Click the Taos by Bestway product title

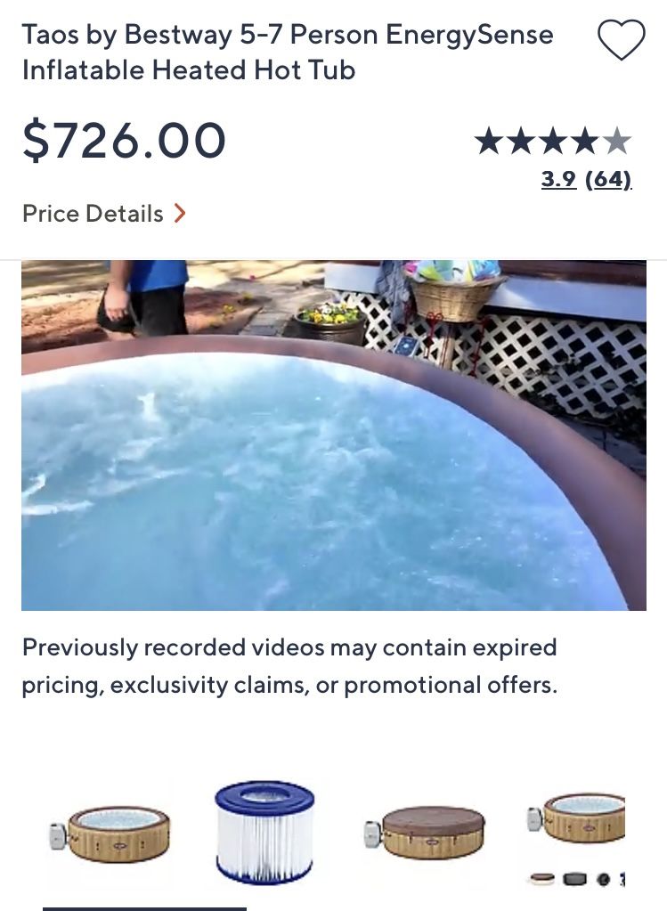tap(288, 52)
